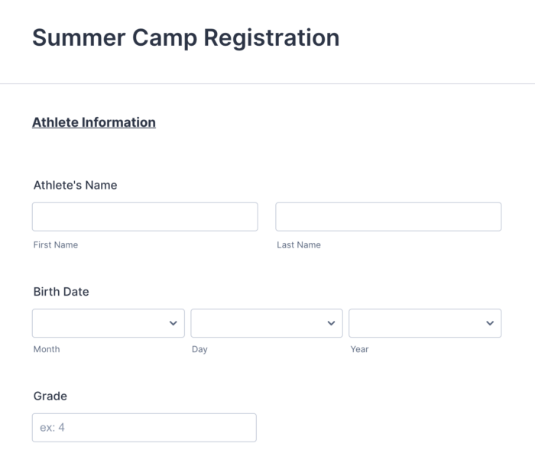The width and height of the screenshot is (535, 453).
Task: Click the chevron arrow in the Month selector
Action: coord(173,323)
